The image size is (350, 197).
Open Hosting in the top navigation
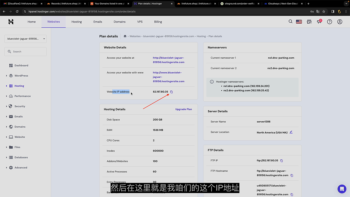pyautogui.click(x=77, y=22)
